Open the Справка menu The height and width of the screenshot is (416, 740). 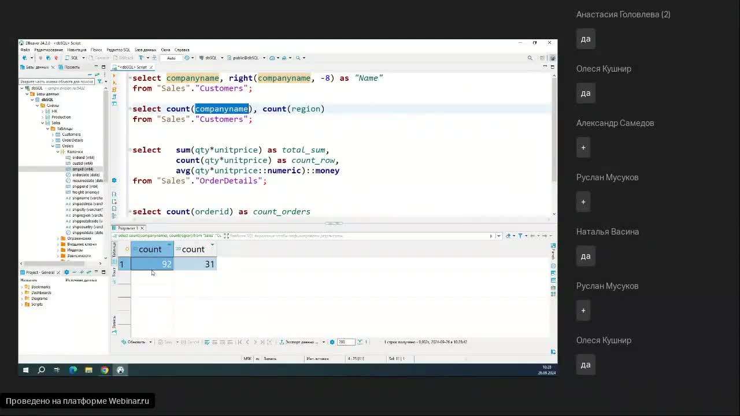182,50
